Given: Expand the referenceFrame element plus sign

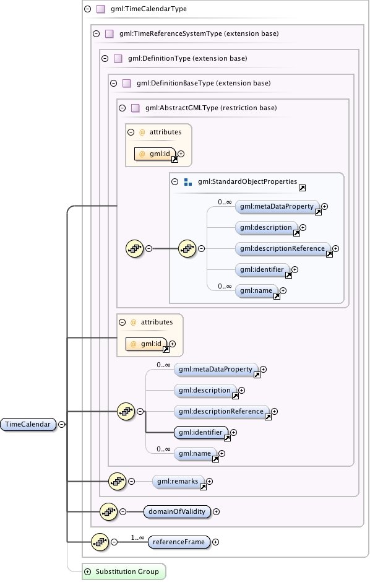Looking at the screenshot, I should 215,542.
